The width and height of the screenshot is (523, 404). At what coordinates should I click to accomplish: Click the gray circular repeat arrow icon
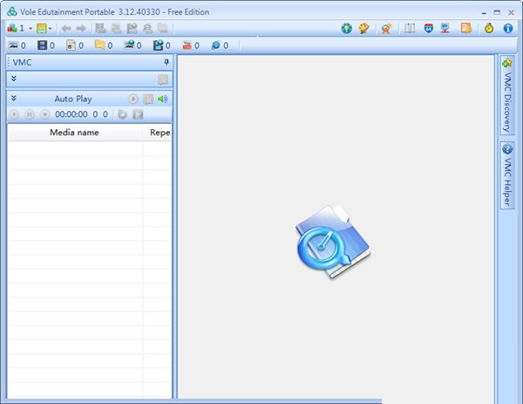coord(122,114)
